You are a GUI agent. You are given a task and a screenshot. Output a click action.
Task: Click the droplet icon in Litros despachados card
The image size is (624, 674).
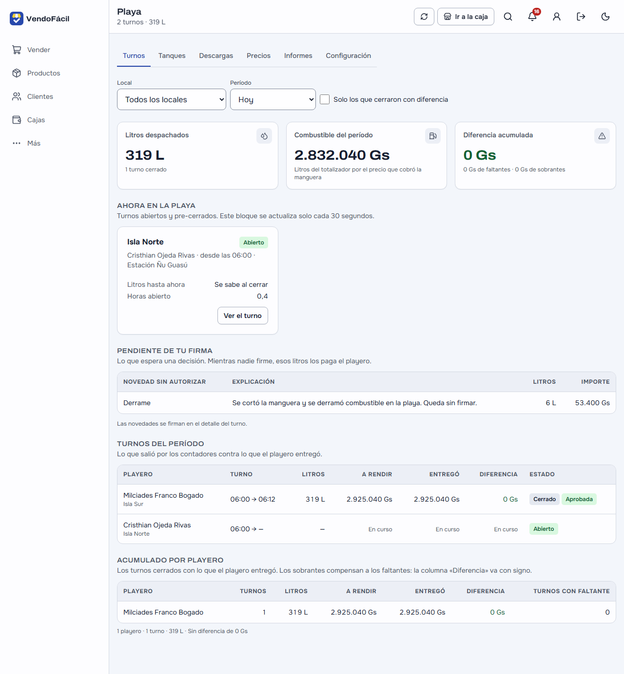click(x=264, y=136)
